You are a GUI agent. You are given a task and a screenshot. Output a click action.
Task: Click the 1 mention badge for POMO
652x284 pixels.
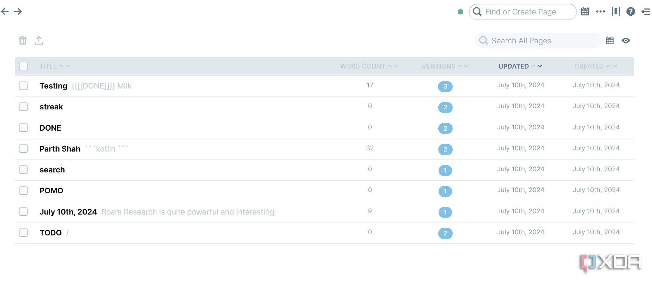click(445, 191)
